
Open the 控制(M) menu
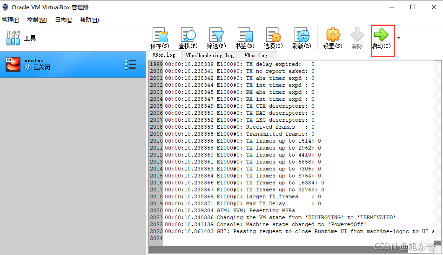(37, 20)
